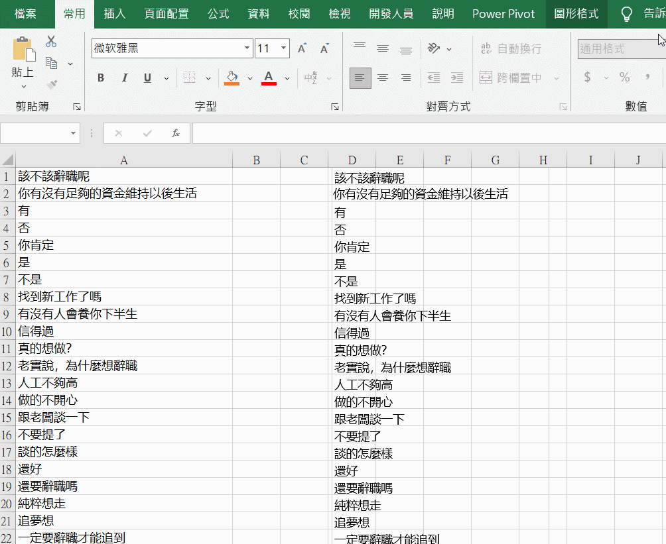Screen dimensions: 666x544
Task: Decrease font size with smaller A icon
Action: 324,48
